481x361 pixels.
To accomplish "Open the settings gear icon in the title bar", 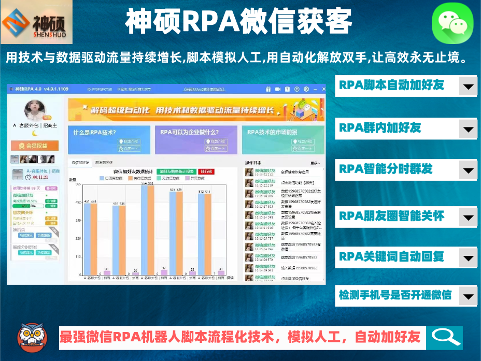I will [x=306, y=89].
